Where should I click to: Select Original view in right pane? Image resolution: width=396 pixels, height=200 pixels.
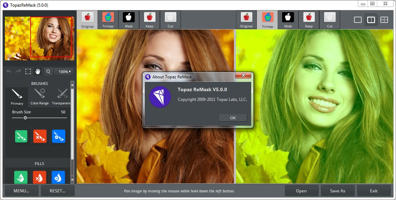[x=246, y=20]
